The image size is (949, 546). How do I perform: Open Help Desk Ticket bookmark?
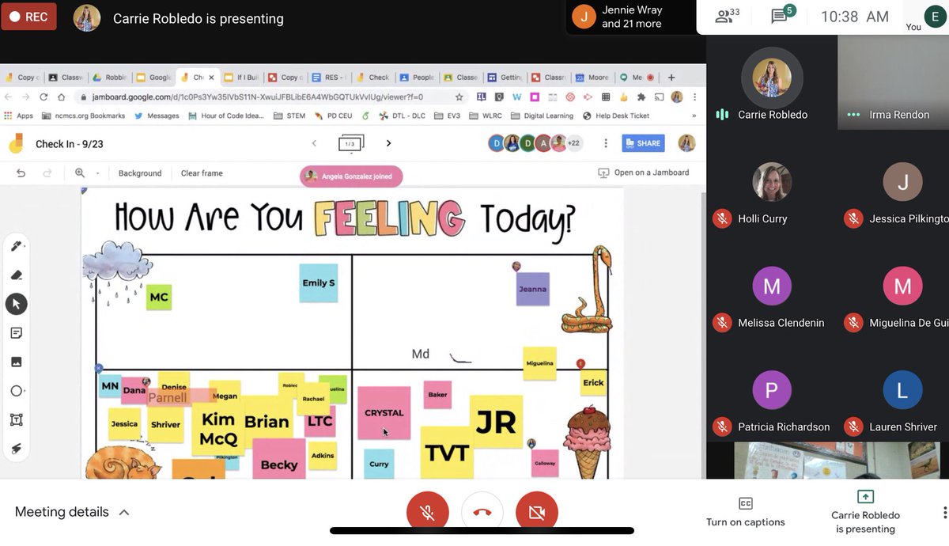[x=616, y=116]
